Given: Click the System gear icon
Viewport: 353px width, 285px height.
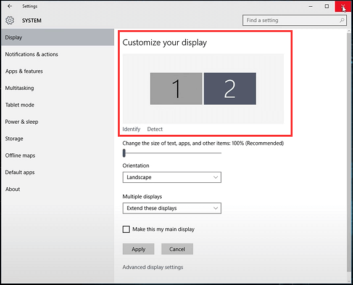Looking at the screenshot, I should [10, 20].
